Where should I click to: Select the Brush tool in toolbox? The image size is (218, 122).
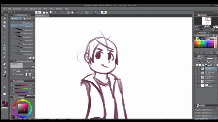click(4, 53)
